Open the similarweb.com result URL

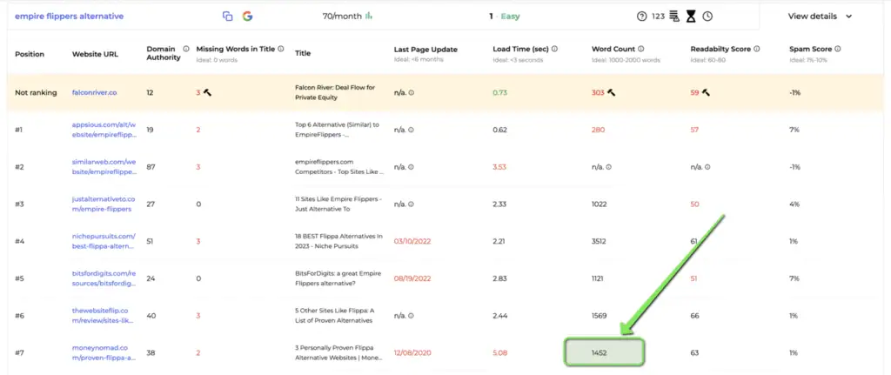click(104, 166)
